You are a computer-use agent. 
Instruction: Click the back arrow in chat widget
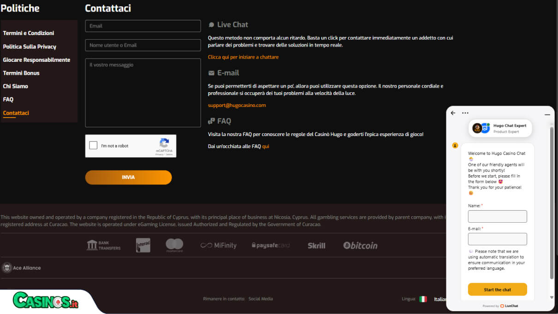453,113
